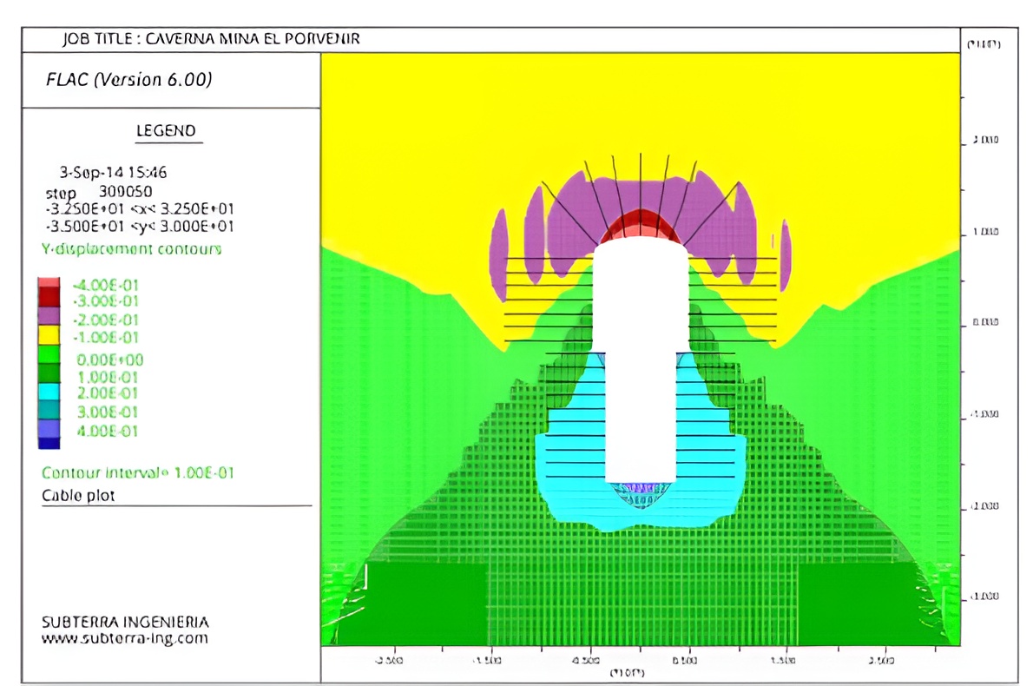Pick the yellow -1.00E-01 legend swatch
Image resolution: width=1033 pixels, height=686 pixels.
tap(49, 336)
